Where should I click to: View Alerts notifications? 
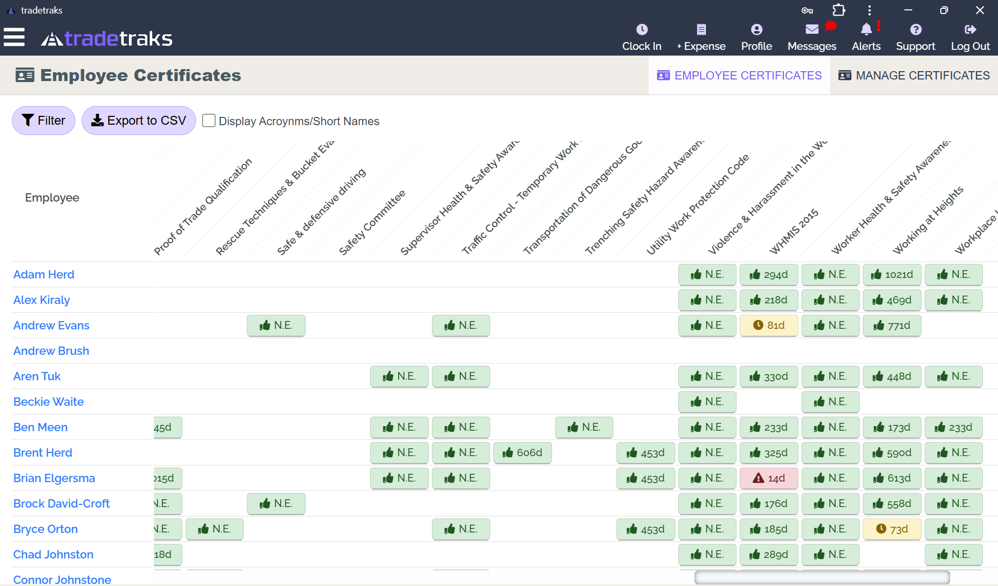click(866, 37)
